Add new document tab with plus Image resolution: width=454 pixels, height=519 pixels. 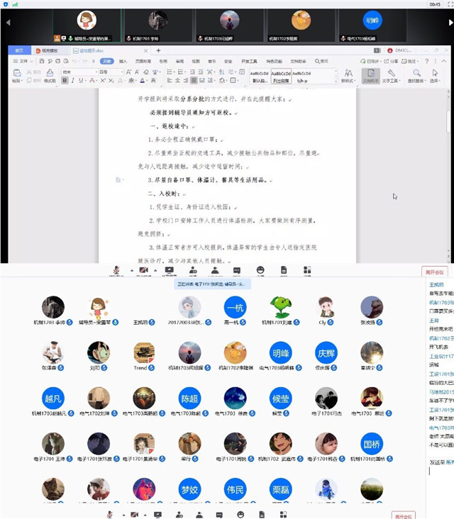pyautogui.click(x=158, y=50)
